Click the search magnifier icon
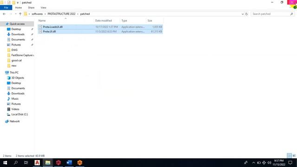 [x=291, y=14]
